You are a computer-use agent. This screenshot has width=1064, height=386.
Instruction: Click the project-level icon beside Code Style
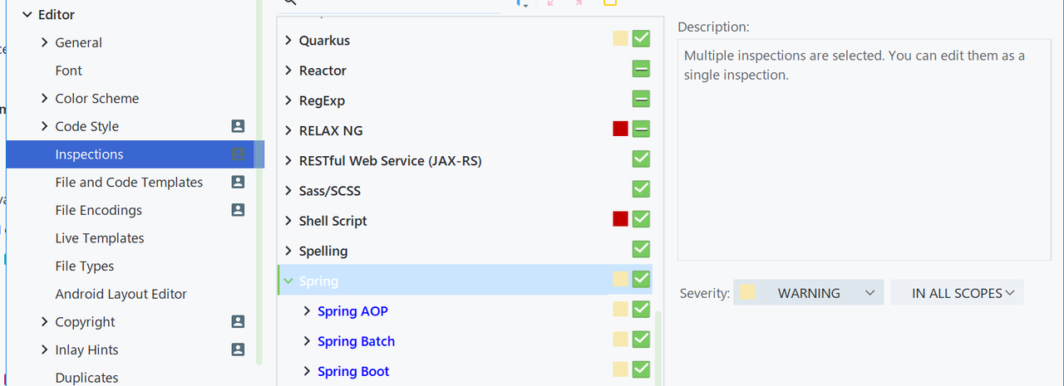click(238, 126)
